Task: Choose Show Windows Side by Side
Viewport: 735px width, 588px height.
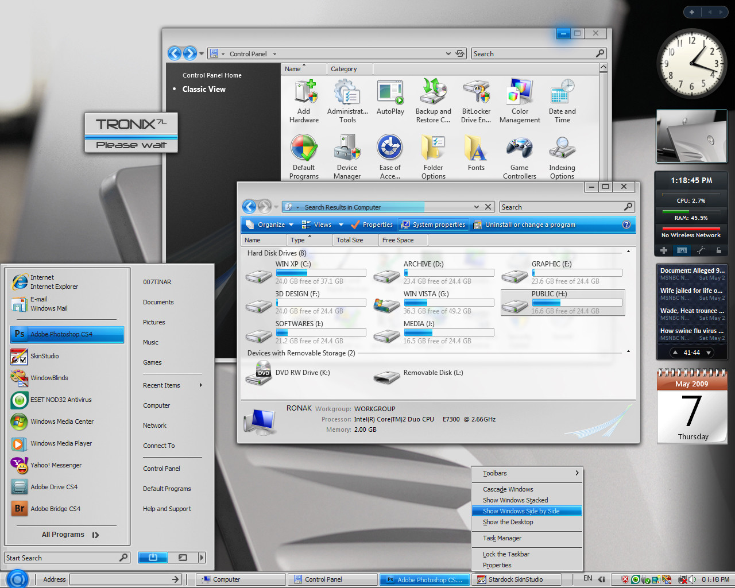Action: click(527, 511)
